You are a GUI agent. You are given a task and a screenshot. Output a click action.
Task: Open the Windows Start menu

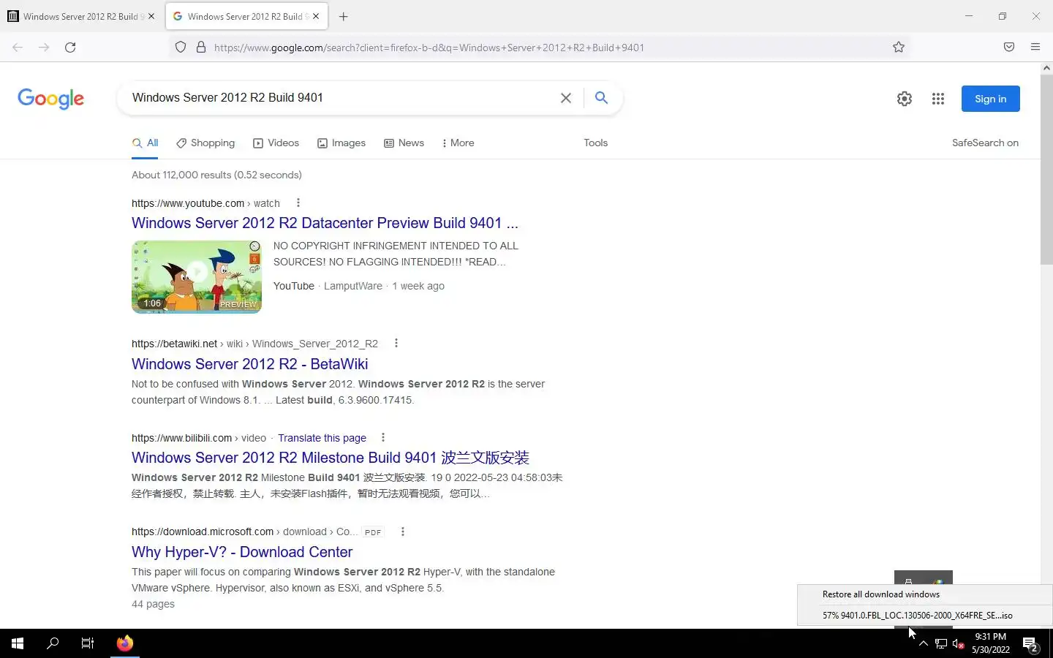18,643
